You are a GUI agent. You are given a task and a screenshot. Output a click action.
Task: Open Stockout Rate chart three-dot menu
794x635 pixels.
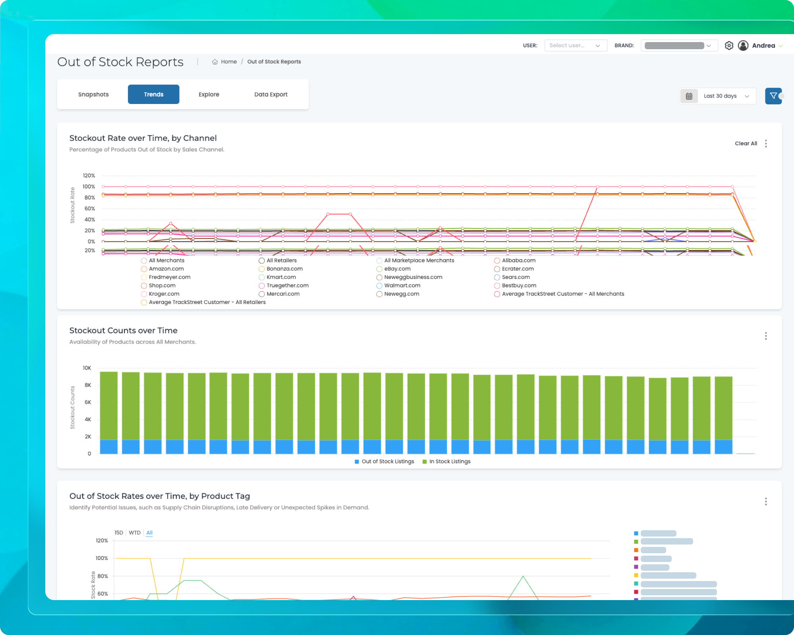point(766,144)
